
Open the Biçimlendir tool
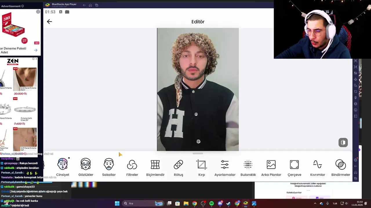pos(155,167)
